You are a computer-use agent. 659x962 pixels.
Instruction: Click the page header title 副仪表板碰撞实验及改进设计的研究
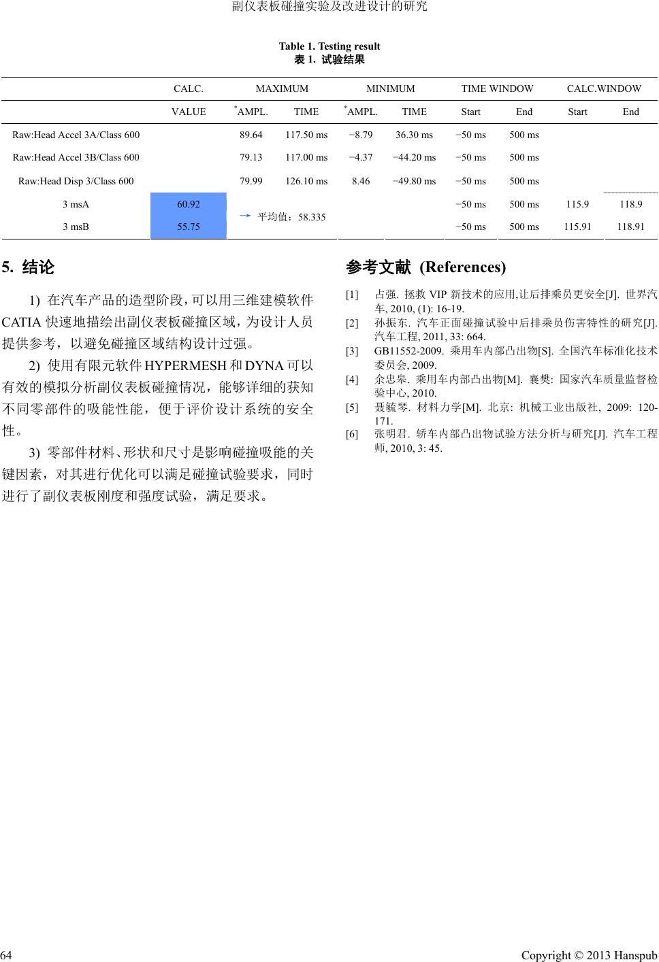point(329,7)
